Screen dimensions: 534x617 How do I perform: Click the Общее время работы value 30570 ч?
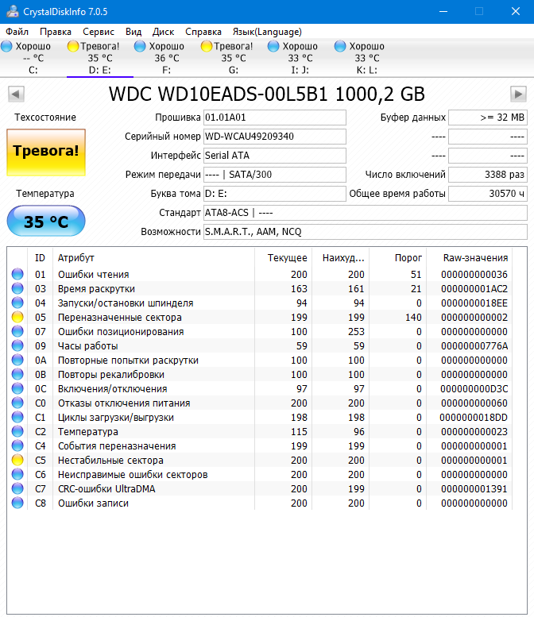point(488,194)
